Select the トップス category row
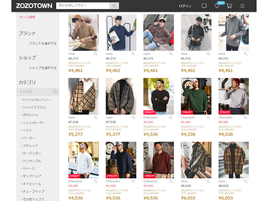 point(38,92)
